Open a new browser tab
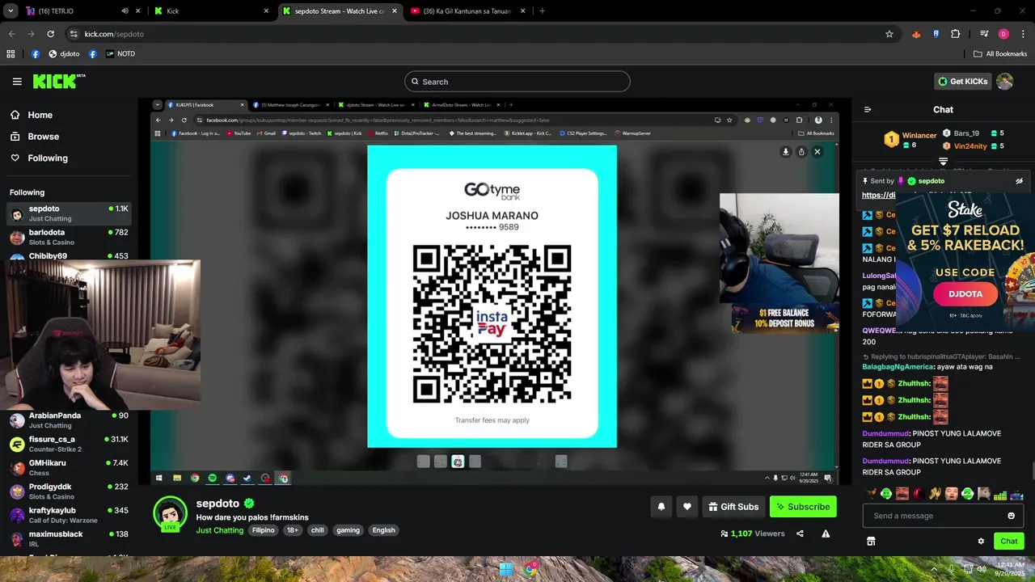The width and height of the screenshot is (1035, 582). (542, 11)
